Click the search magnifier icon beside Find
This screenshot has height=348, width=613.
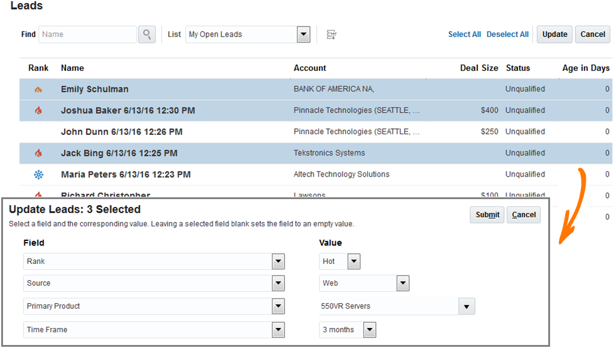pos(147,34)
